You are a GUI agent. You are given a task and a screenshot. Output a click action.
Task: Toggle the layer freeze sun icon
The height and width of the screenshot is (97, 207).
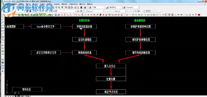41,11
